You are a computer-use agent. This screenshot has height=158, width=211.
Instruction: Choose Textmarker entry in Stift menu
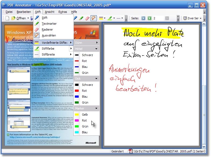point(54,24)
